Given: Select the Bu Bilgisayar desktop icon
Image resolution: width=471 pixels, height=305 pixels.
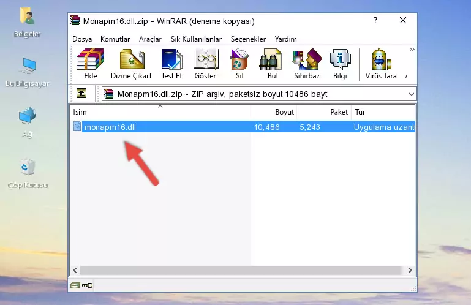Looking at the screenshot, I should pos(27,72).
